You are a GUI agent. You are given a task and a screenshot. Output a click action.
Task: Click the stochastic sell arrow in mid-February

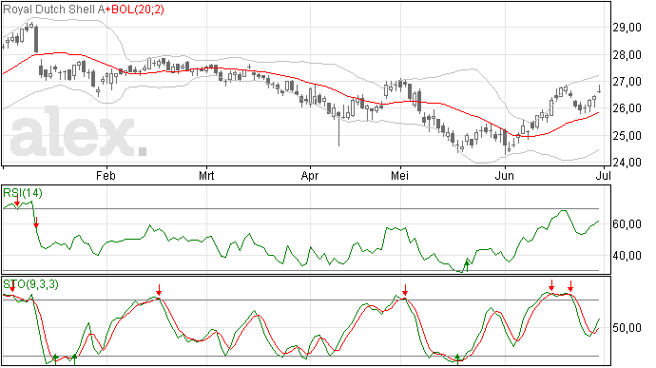pyautogui.click(x=159, y=290)
